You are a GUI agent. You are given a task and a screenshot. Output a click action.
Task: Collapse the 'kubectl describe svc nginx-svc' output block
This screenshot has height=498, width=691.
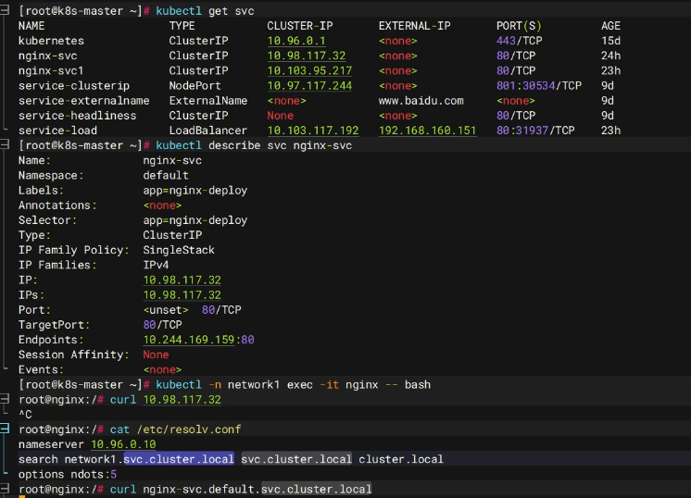5,145
